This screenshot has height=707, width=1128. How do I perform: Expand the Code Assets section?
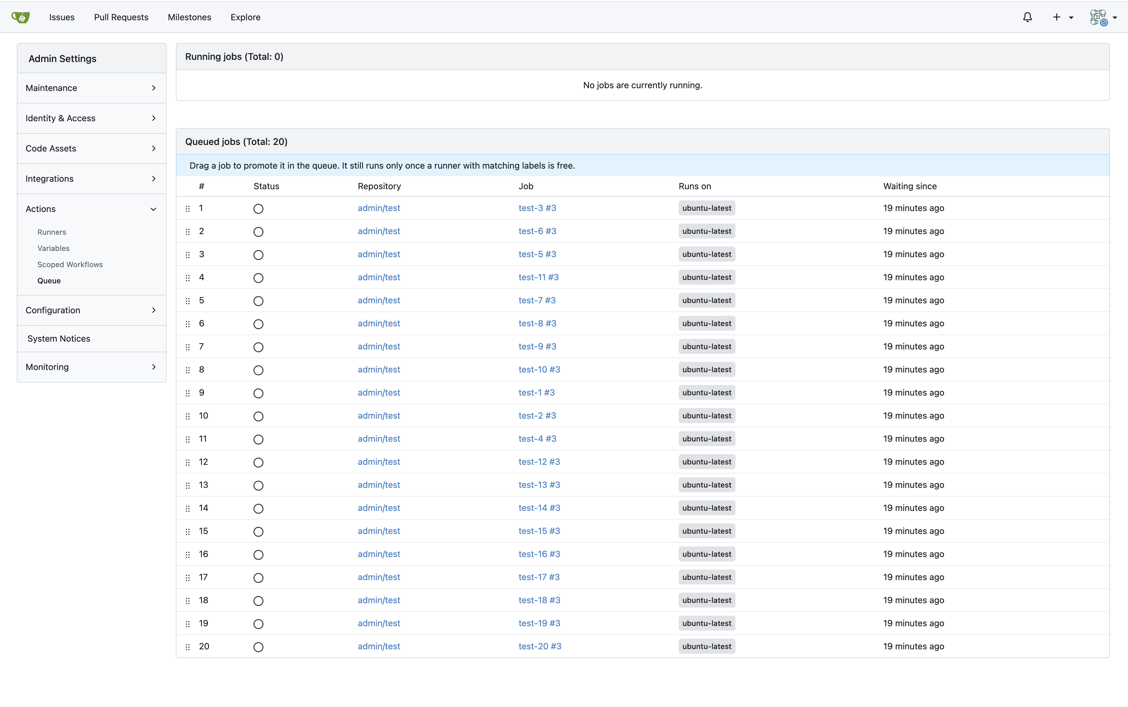pos(91,148)
